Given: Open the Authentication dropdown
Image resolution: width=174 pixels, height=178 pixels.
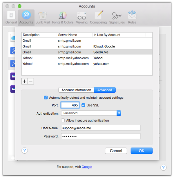Looking at the screenshot, I should click(x=91, y=113).
